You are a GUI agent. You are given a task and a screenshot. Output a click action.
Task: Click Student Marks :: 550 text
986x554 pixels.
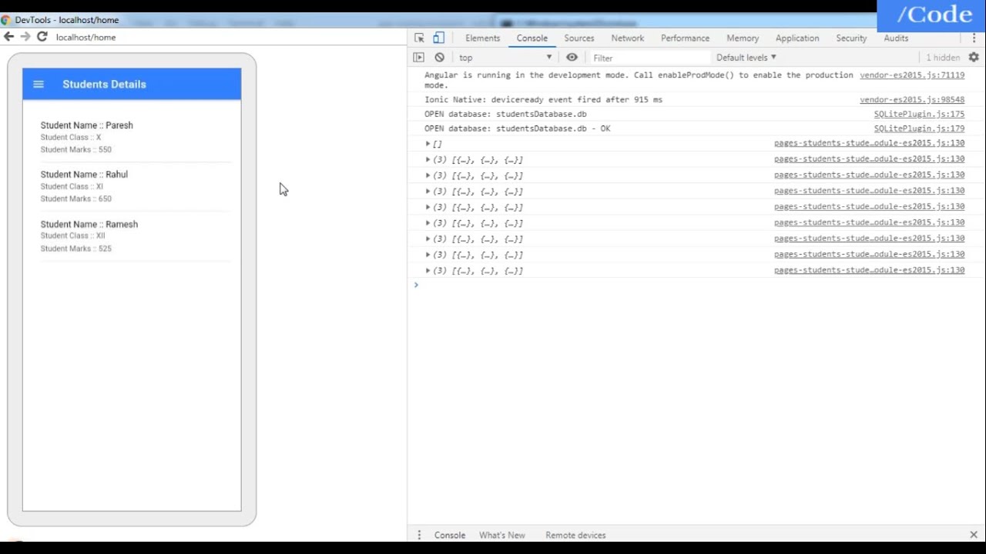click(x=75, y=150)
